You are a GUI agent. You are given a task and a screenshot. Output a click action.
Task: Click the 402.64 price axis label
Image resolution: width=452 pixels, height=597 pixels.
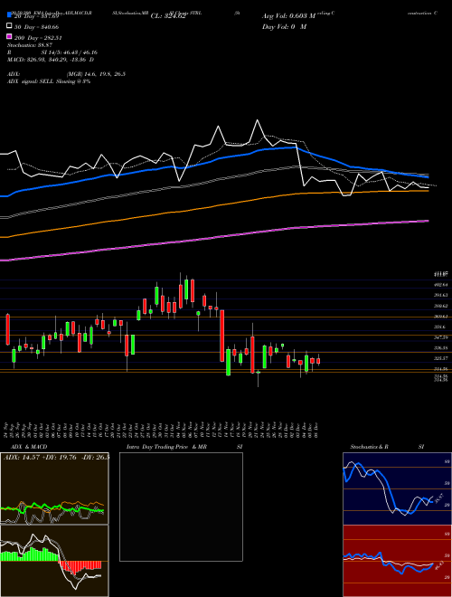click(x=440, y=285)
